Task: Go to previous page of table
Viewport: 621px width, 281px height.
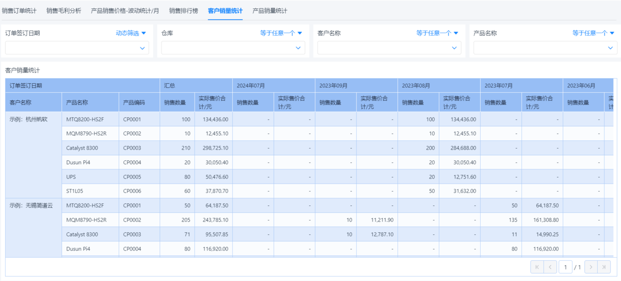Action: click(550, 267)
